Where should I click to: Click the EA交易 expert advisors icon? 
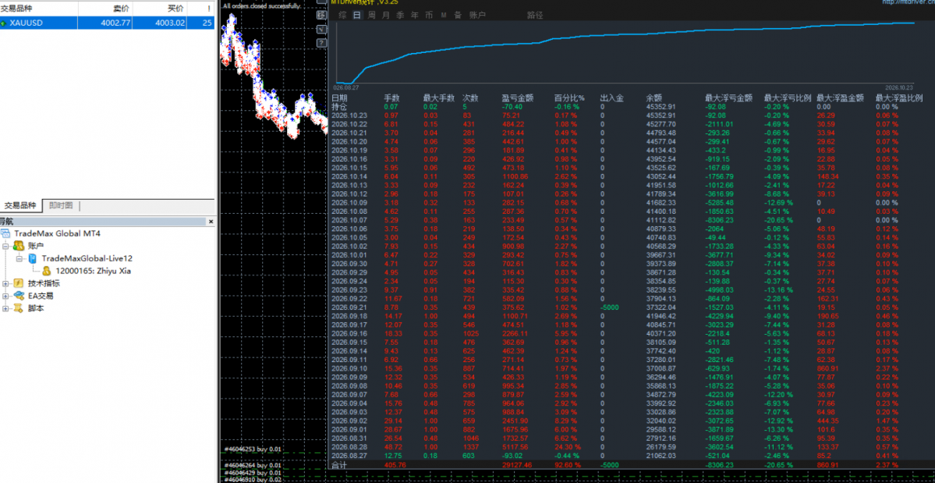click(19, 296)
